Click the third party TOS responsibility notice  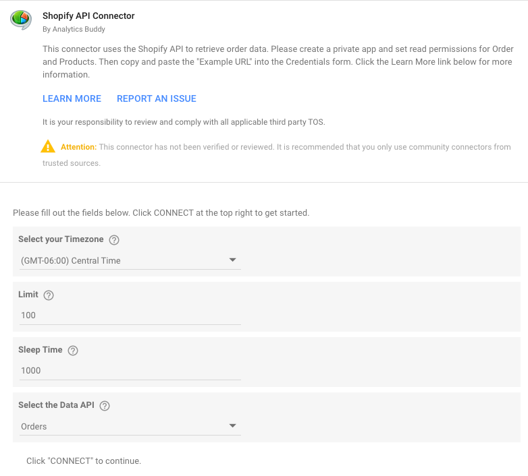[x=184, y=121]
